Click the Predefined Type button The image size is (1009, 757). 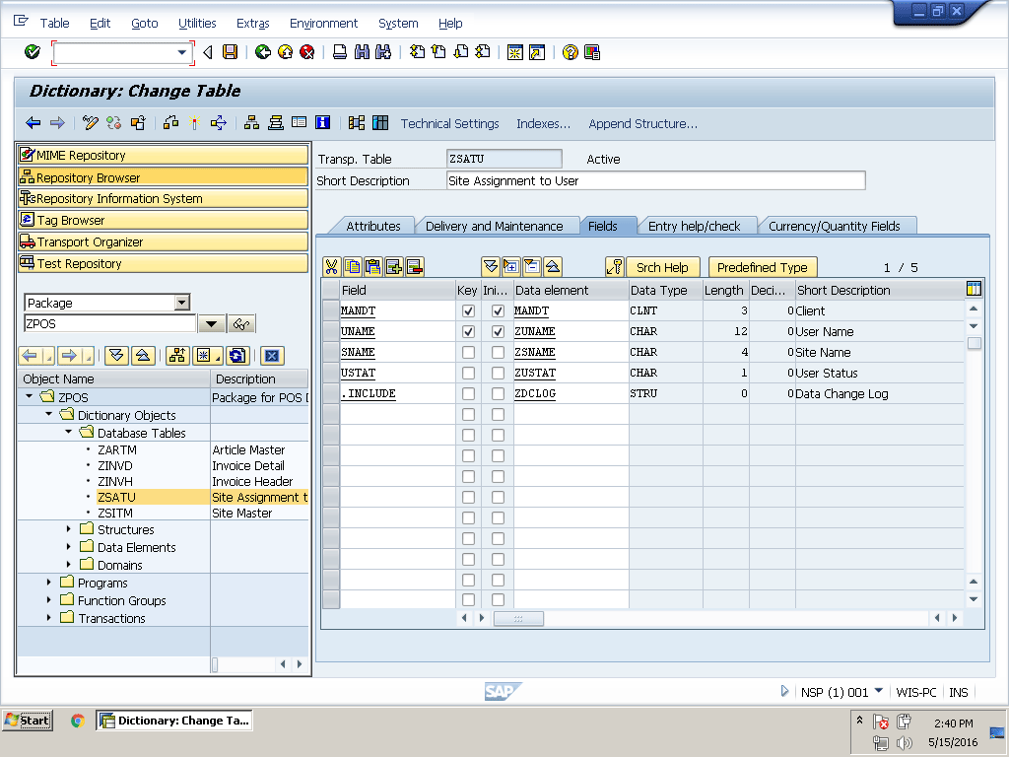[762, 267]
